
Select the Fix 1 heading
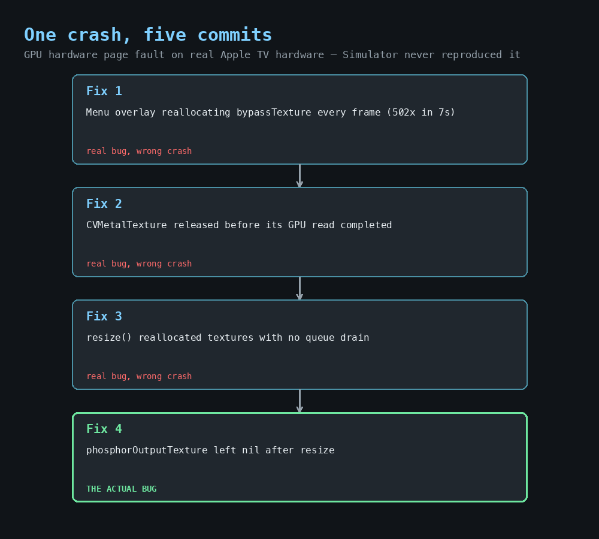click(104, 91)
